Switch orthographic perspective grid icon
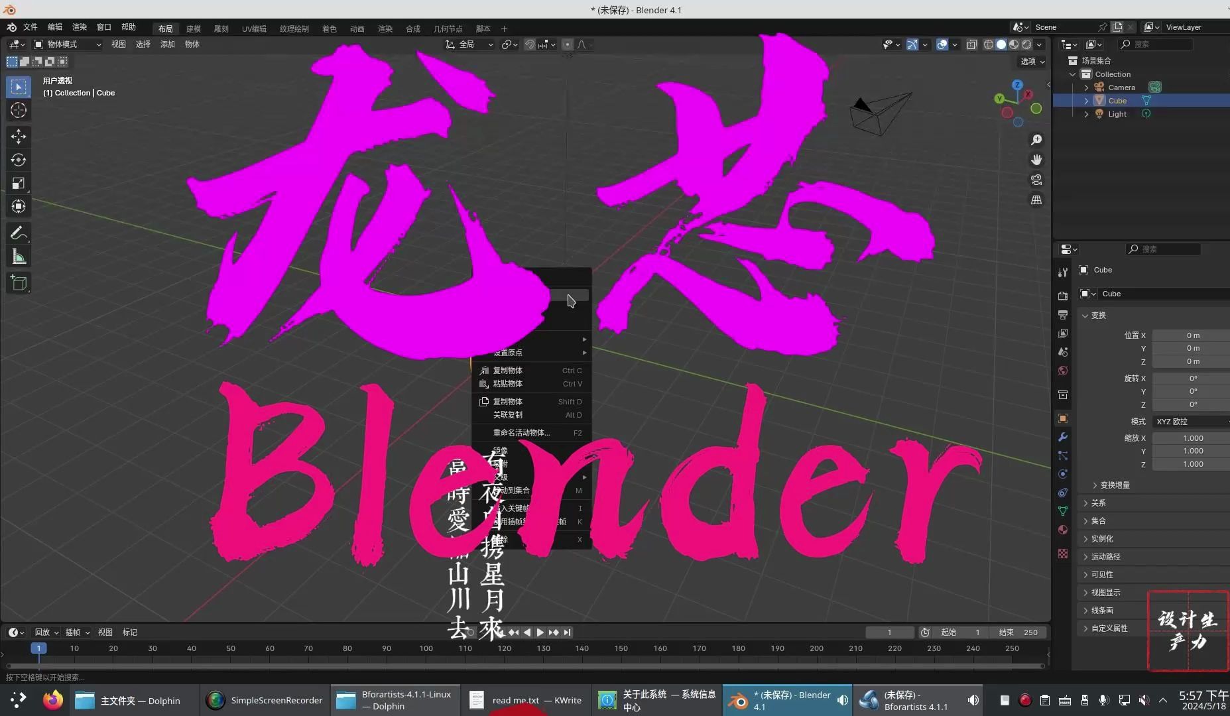The image size is (1230, 716). [x=1036, y=200]
